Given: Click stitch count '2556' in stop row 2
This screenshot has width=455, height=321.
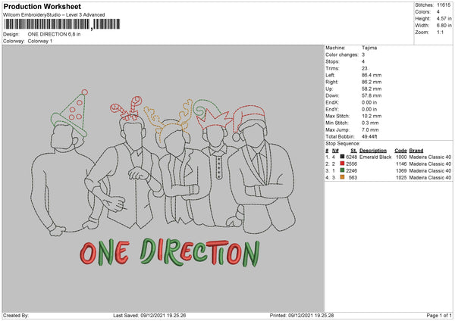Looking at the screenshot, I should click(x=351, y=164).
